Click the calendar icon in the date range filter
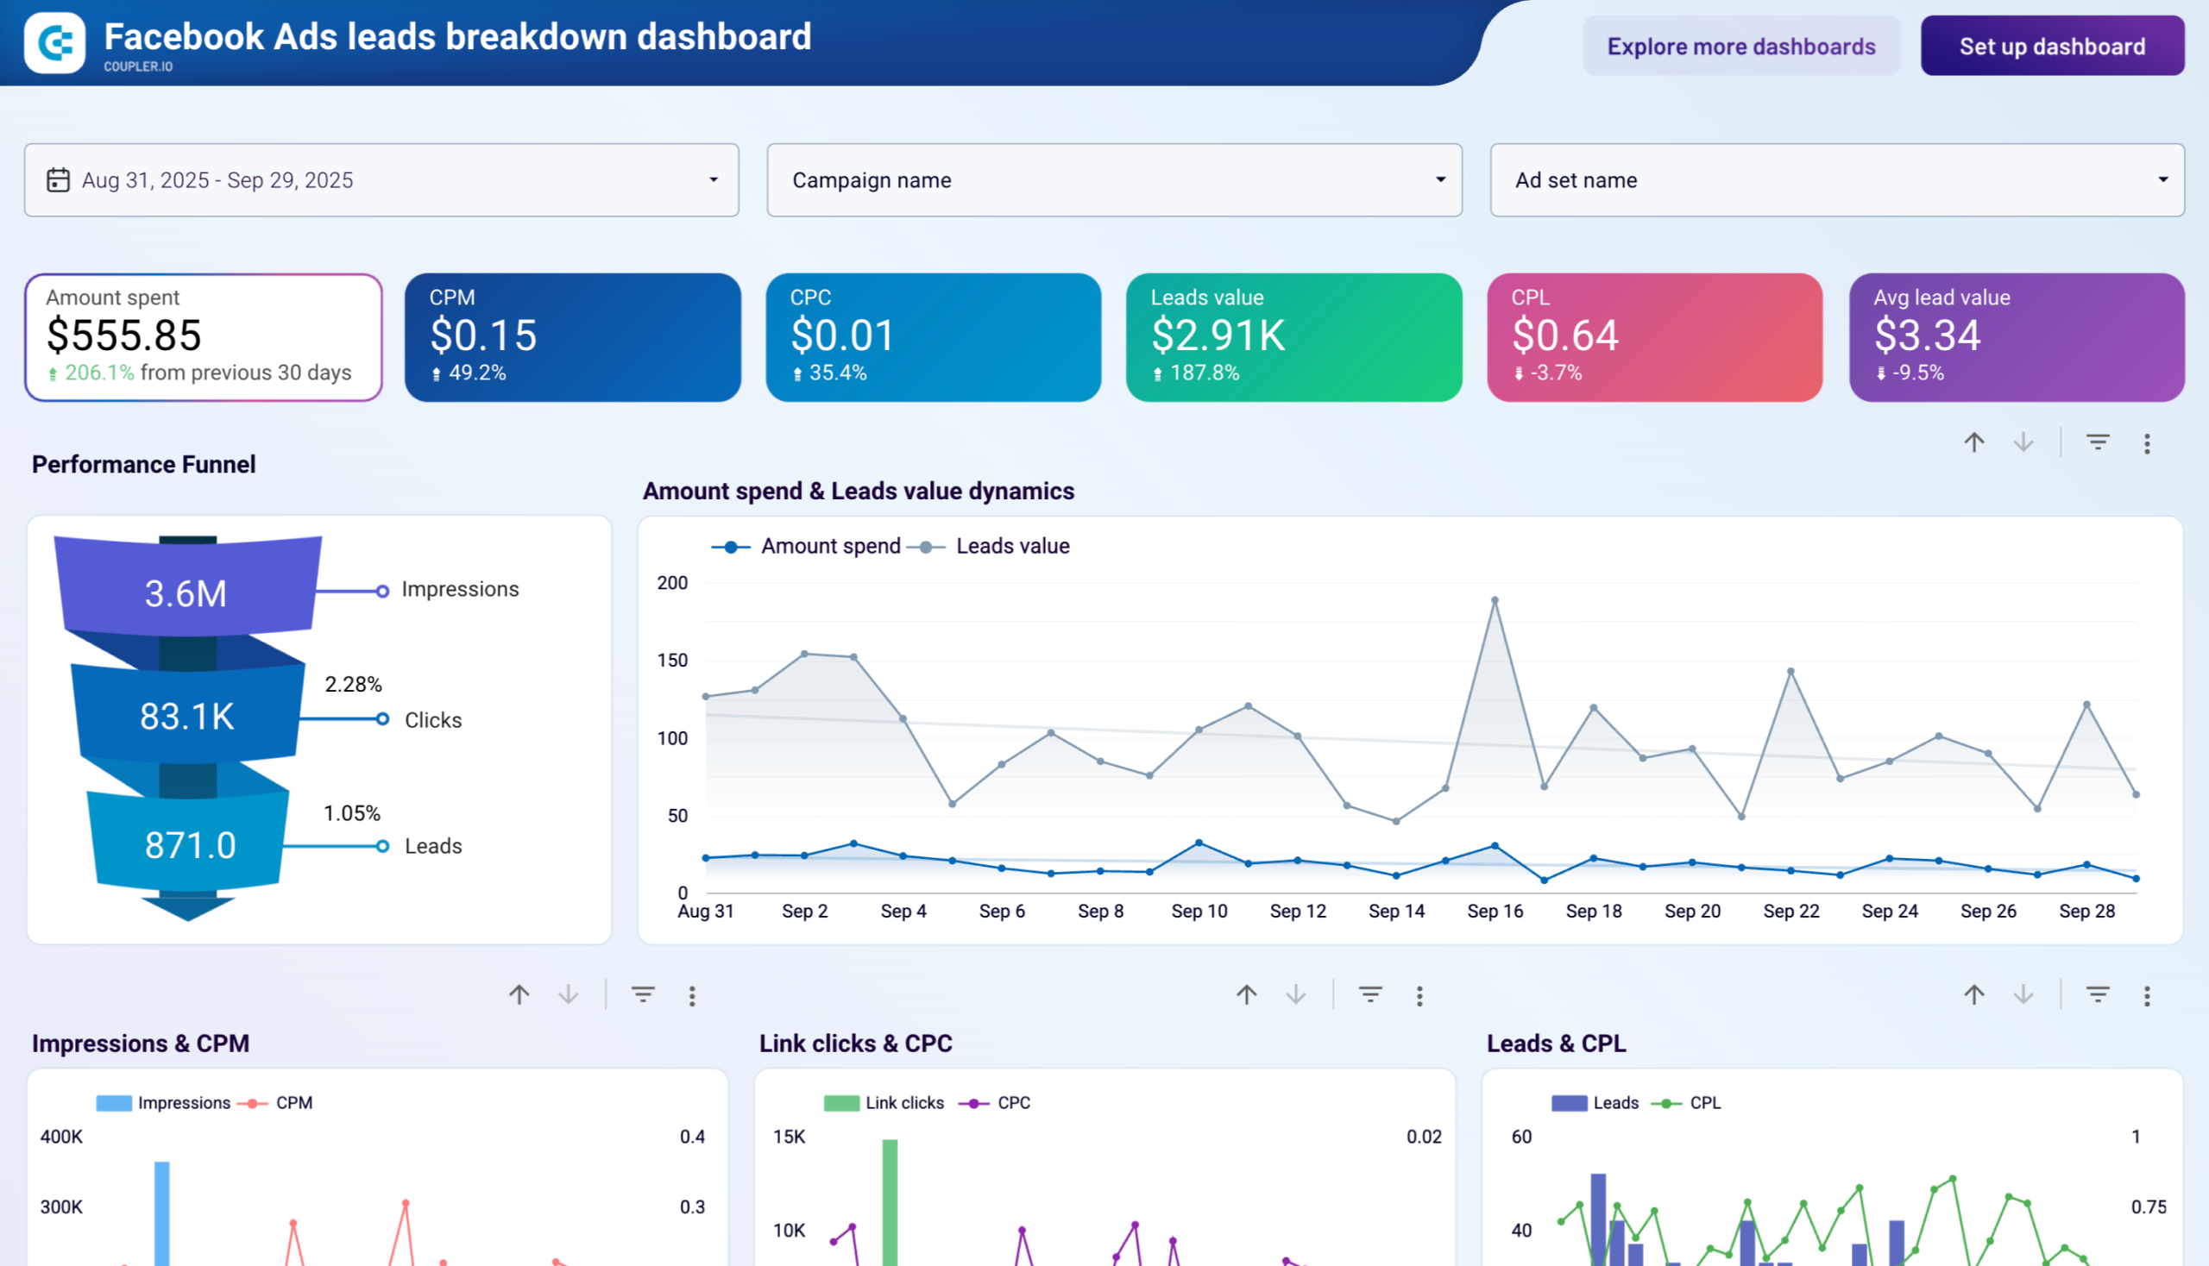The width and height of the screenshot is (2209, 1266). coord(58,180)
